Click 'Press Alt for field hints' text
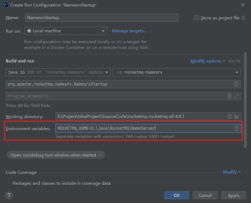The width and height of the screenshot is (251, 203). tap(28, 106)
